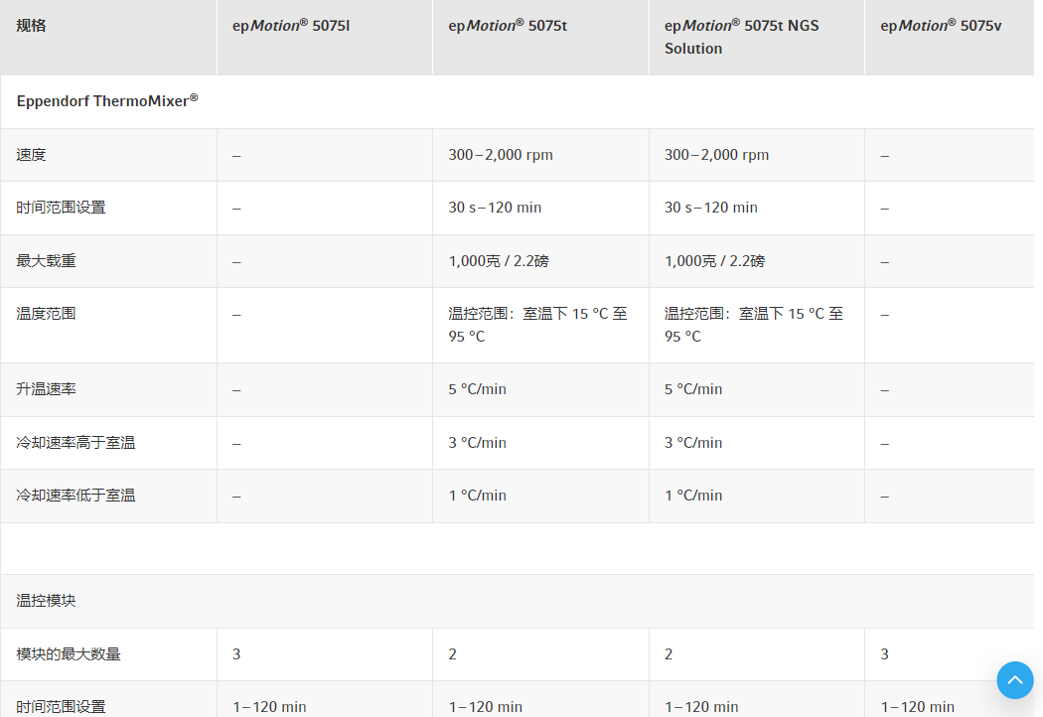Click the 规格 header cell

(x=32, y=26)
